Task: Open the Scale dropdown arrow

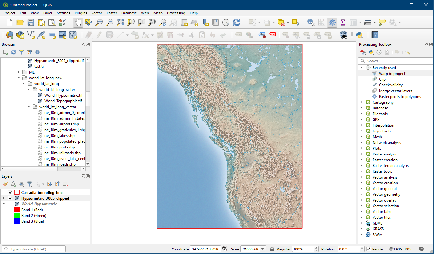Action: (x=263, y=249)
